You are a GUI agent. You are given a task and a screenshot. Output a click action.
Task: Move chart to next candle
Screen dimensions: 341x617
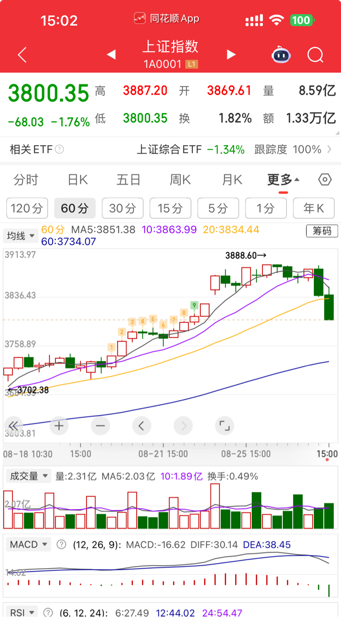pos(183,426)
